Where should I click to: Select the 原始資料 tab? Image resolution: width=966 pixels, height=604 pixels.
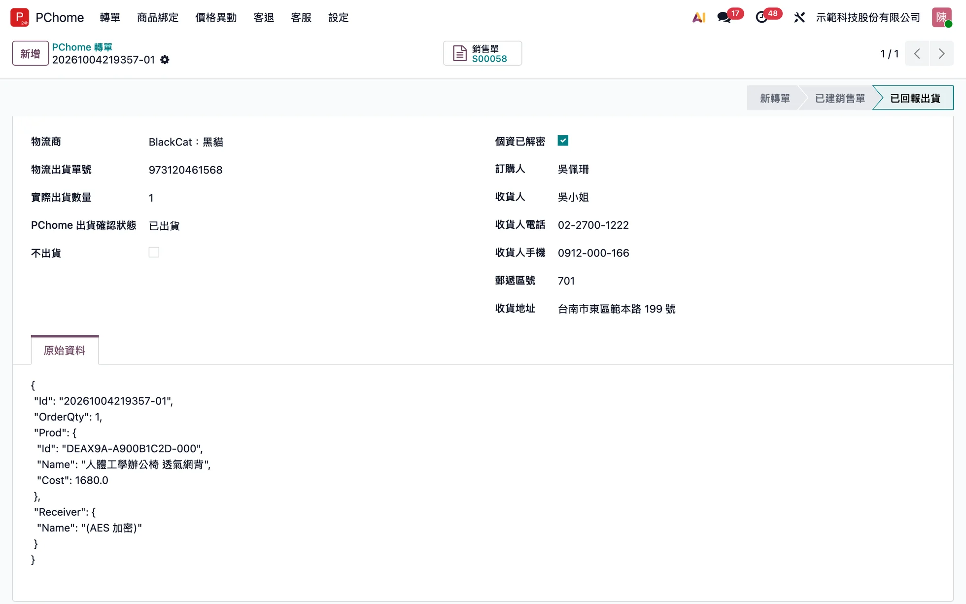[x=65, y=350]
